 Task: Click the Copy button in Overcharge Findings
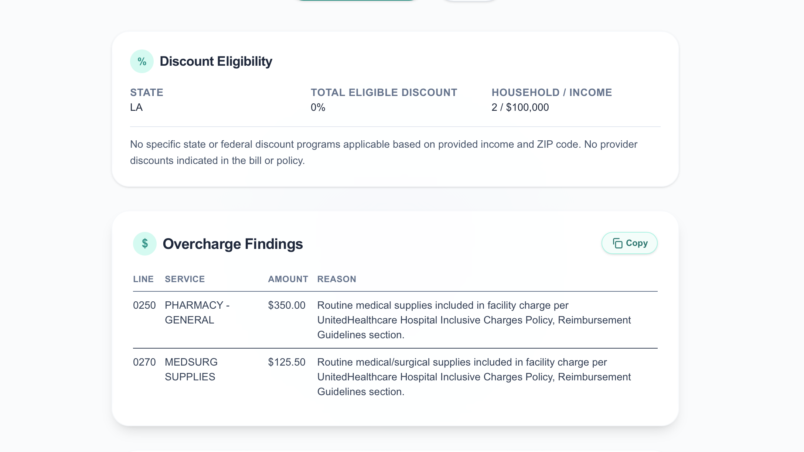[x=629, y=243]
